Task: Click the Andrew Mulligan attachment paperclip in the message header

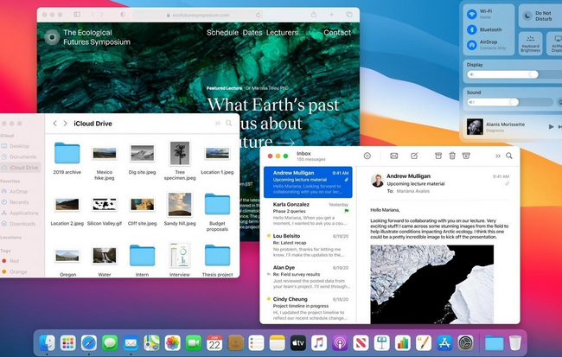Action: click(x=507, y=183)
